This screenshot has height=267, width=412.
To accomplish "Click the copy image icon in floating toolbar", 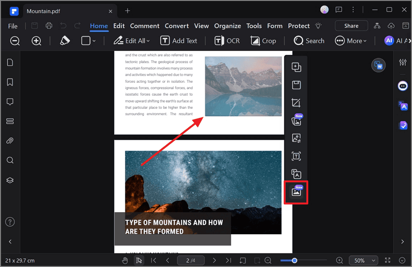I will pyautogui.click(x=296, y=67).
